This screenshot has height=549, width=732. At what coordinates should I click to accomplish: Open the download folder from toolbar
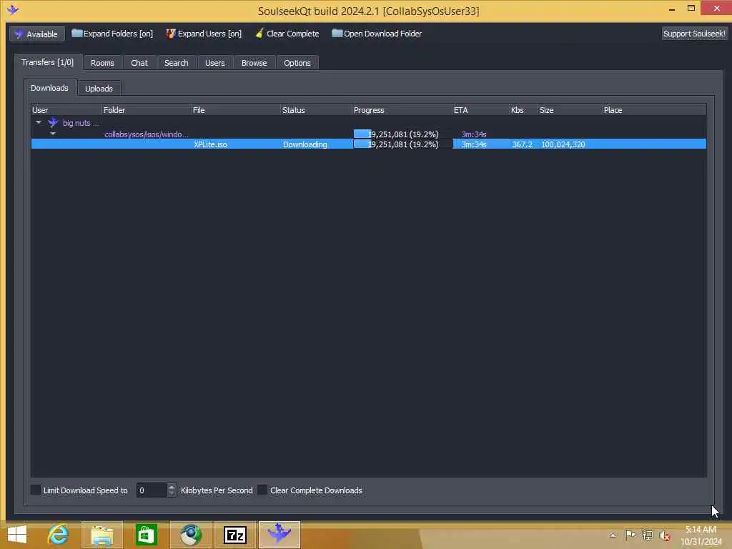click(377, 34)
